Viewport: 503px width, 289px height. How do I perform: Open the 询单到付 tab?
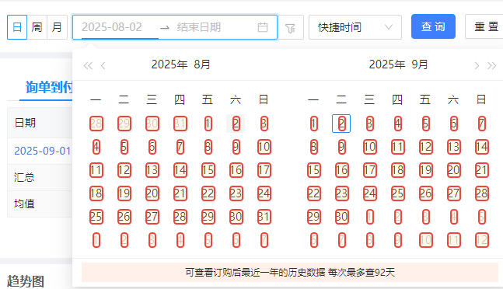pyautogui.click(x=49, y=87)
